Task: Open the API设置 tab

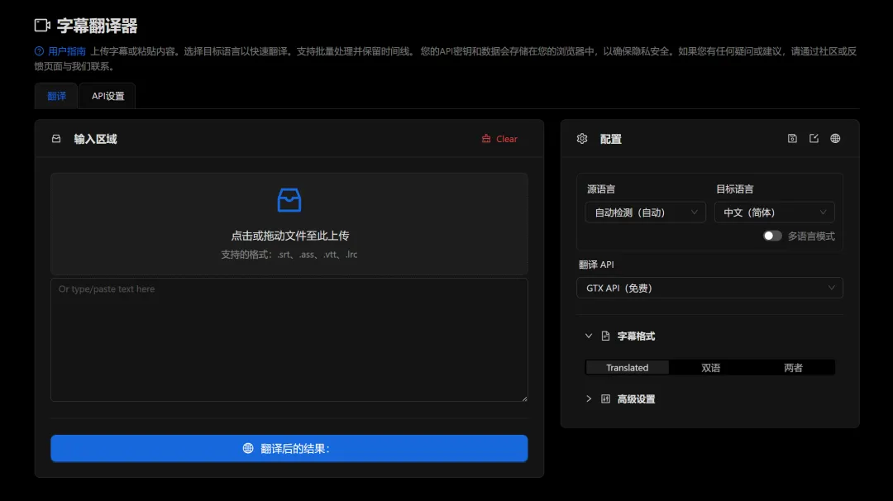Action: (107, 96)
